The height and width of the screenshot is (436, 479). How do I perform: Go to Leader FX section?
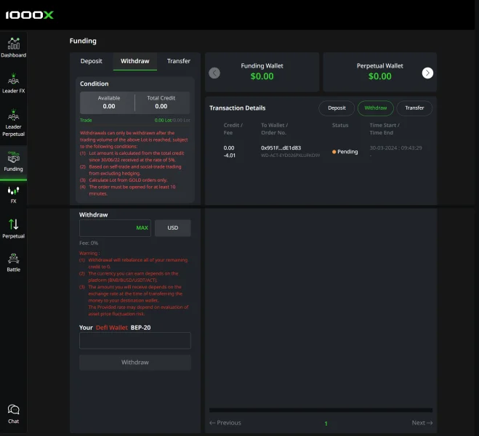coord(13,83)
